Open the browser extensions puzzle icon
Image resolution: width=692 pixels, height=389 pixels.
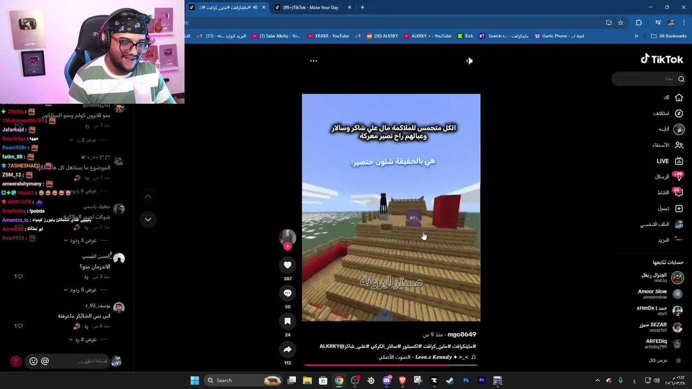tap(638, 23)
